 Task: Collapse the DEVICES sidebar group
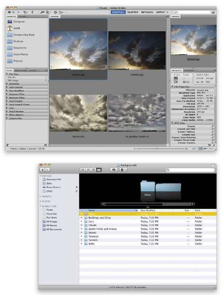coord(40,176)
